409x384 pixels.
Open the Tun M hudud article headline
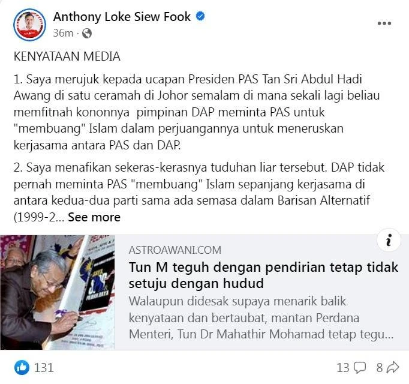tap(263, 275)
